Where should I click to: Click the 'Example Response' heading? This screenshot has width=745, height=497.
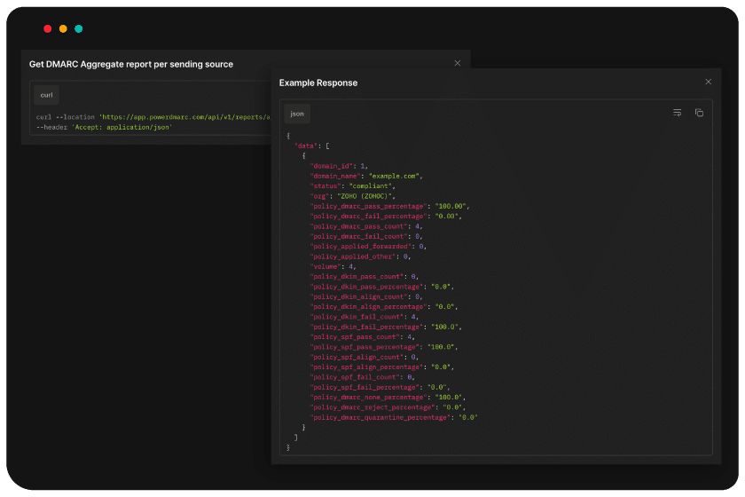pyautogui.click(x=318, y=83)
